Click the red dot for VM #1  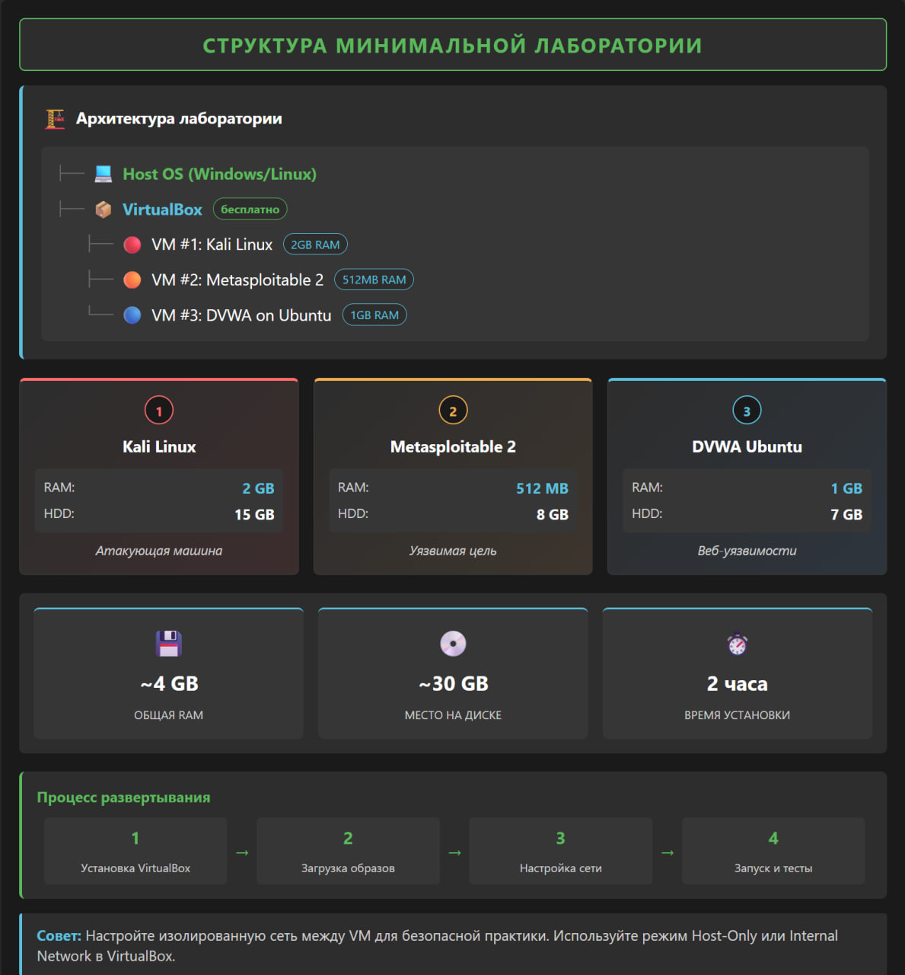pos(132,245)
